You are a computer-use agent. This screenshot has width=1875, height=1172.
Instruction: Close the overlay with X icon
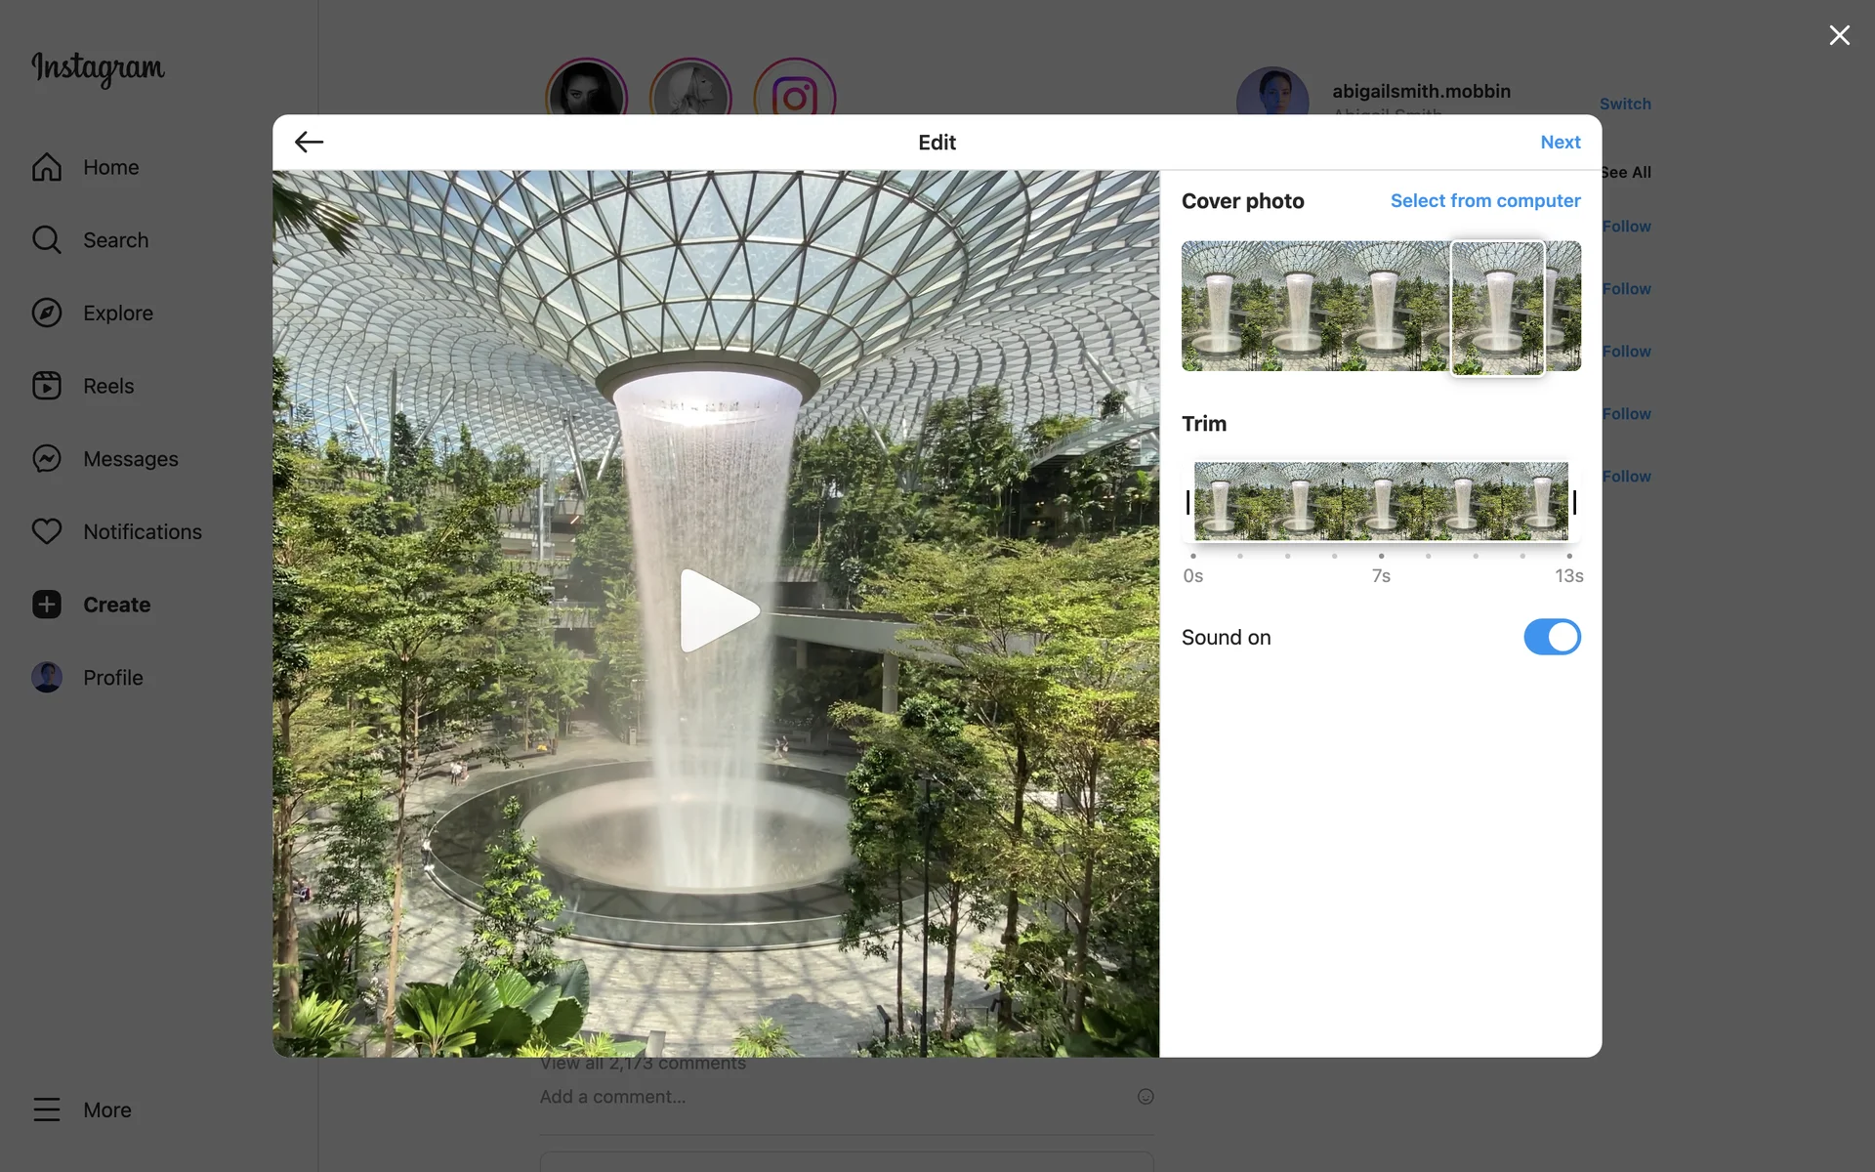click(1839, 35)
